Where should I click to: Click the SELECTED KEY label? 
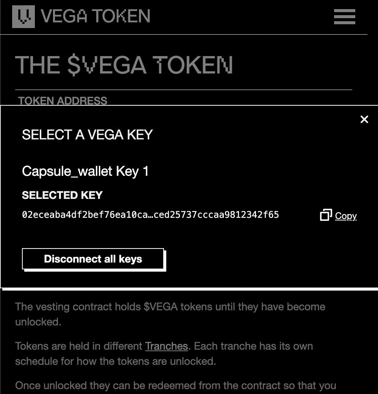tap(62, 195)
